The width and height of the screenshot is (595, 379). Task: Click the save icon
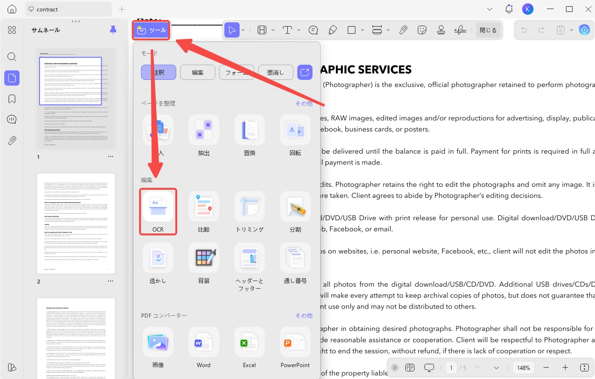point(561,30)
